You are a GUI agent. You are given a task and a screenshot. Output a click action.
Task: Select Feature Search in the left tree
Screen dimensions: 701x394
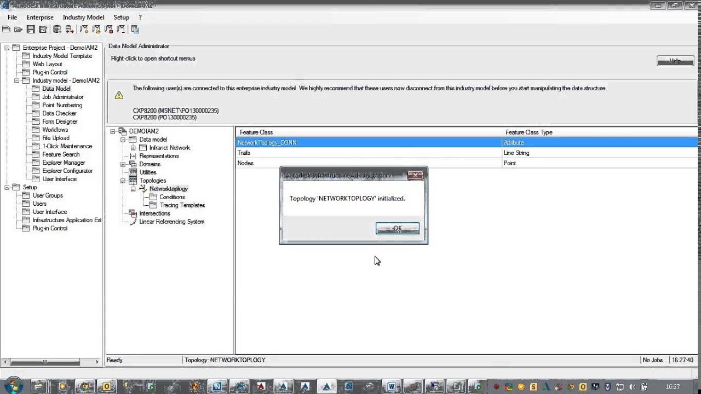point(61,154)
